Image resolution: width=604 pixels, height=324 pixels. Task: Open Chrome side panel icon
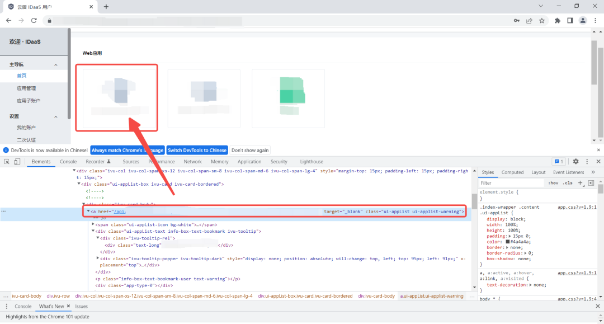pos(570,21)
